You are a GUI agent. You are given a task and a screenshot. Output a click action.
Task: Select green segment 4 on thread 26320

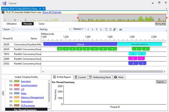point(86,49)
